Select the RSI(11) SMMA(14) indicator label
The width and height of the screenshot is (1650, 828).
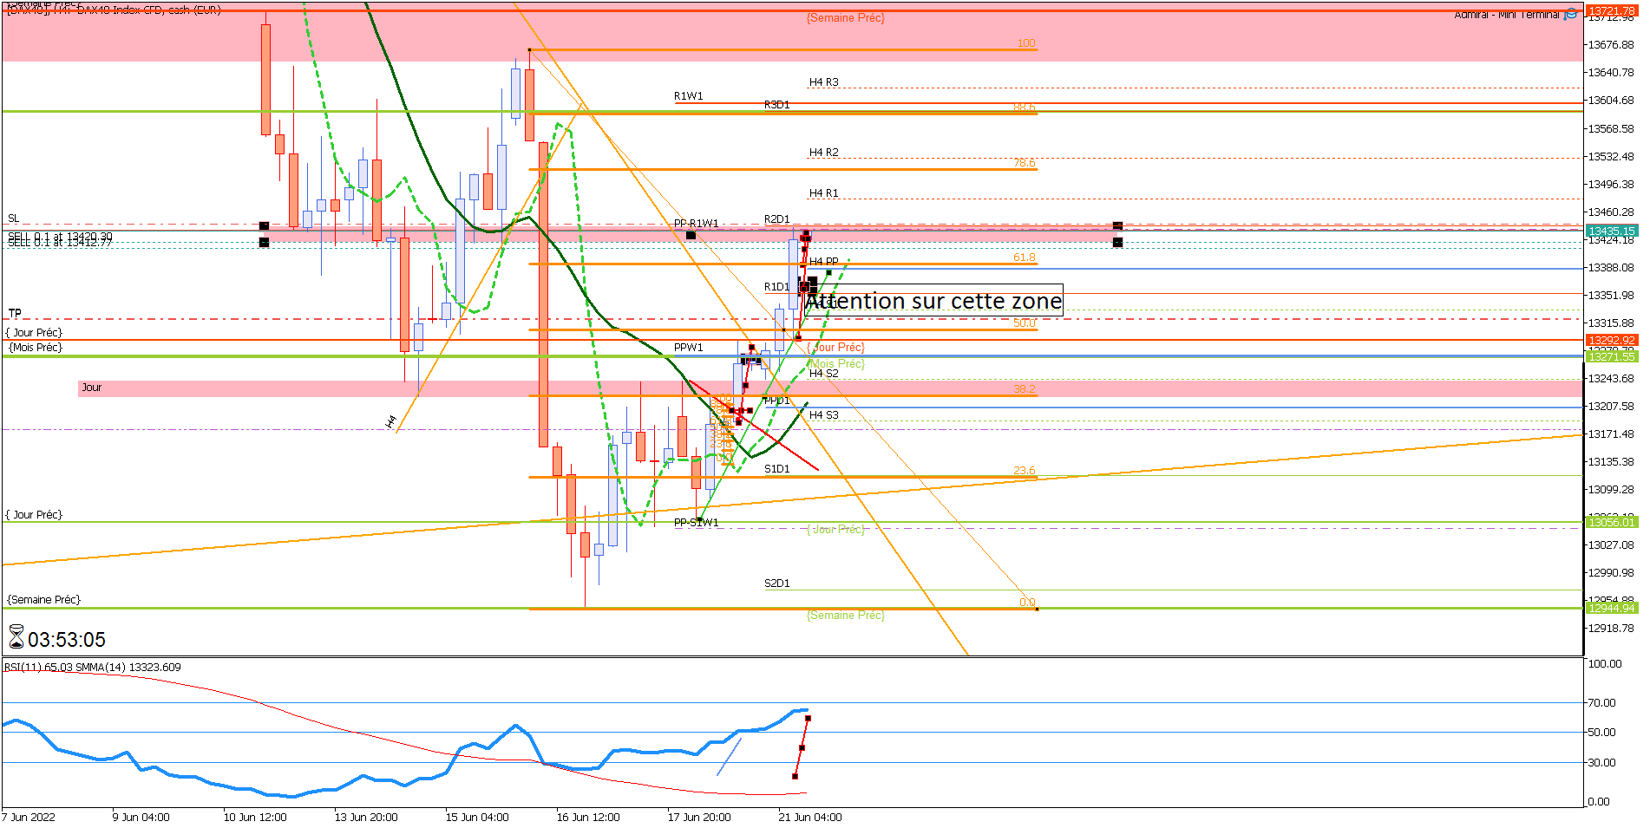[93, 668]
